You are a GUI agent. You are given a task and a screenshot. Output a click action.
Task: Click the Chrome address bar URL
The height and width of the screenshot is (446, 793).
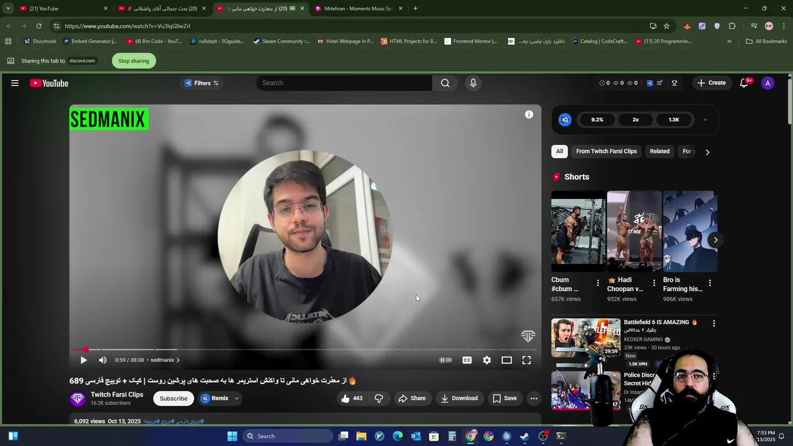click(x=127, y=26)
